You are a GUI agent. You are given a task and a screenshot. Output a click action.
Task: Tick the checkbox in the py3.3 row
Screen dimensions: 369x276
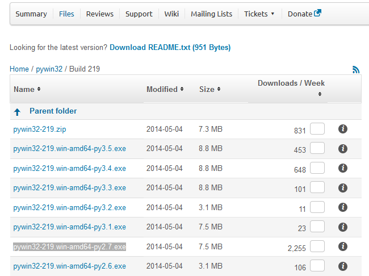pyautogui.click(x=317, y=187)
